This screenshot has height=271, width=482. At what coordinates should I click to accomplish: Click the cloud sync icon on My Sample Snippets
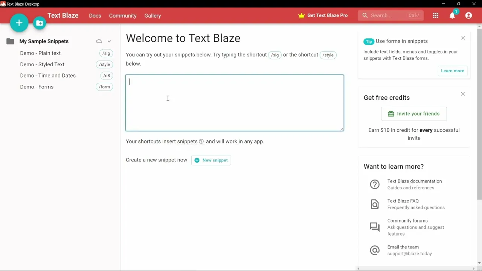(99, 41)
